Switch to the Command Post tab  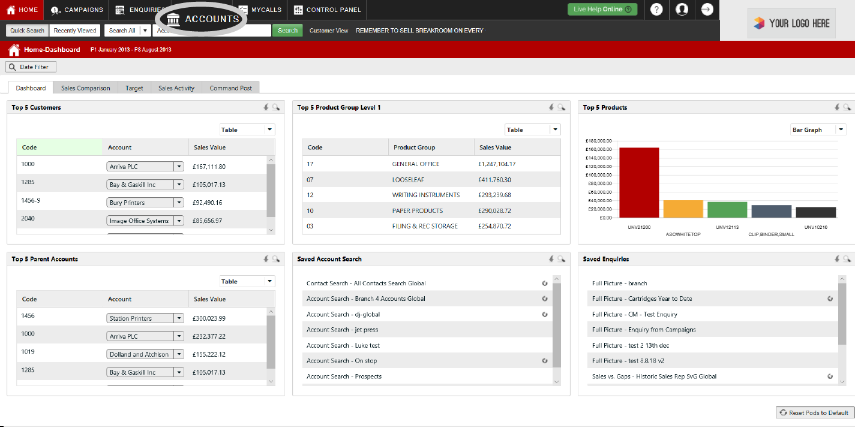click(x=231, y=88)
